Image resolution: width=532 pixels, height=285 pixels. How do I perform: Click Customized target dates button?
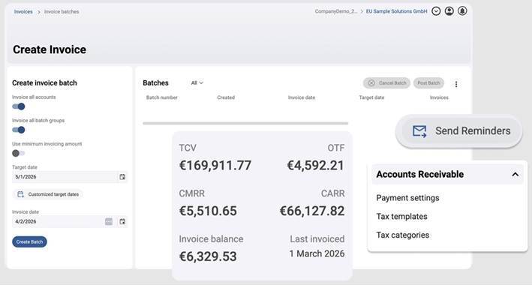[x=48, y=194]
